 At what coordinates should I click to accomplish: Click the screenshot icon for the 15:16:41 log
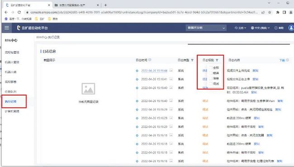pyautogui.click(x=171, y=79)
